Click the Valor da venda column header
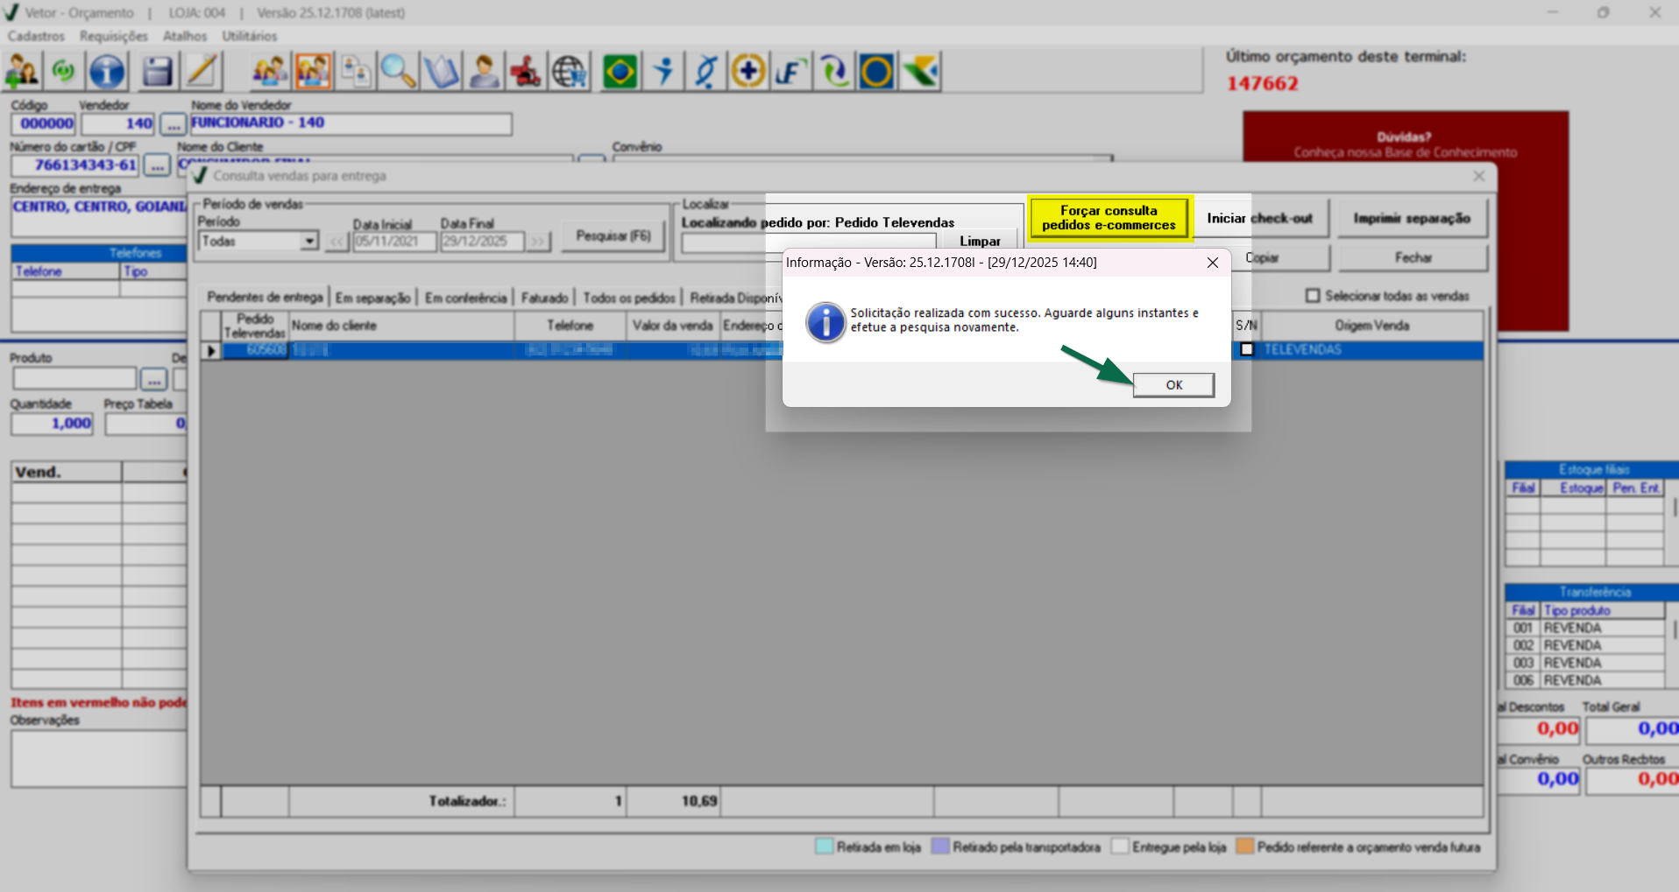Viewport: 1679px width, 892px height. [673, 326]
